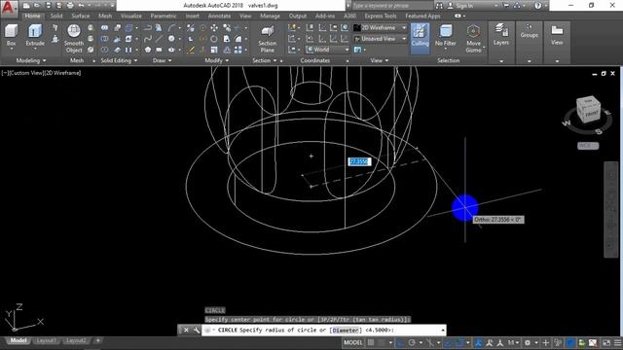This screenshot has width=623, height=350.
Task: Select the Polyline draw tool
Action: (x=148, y=28)
